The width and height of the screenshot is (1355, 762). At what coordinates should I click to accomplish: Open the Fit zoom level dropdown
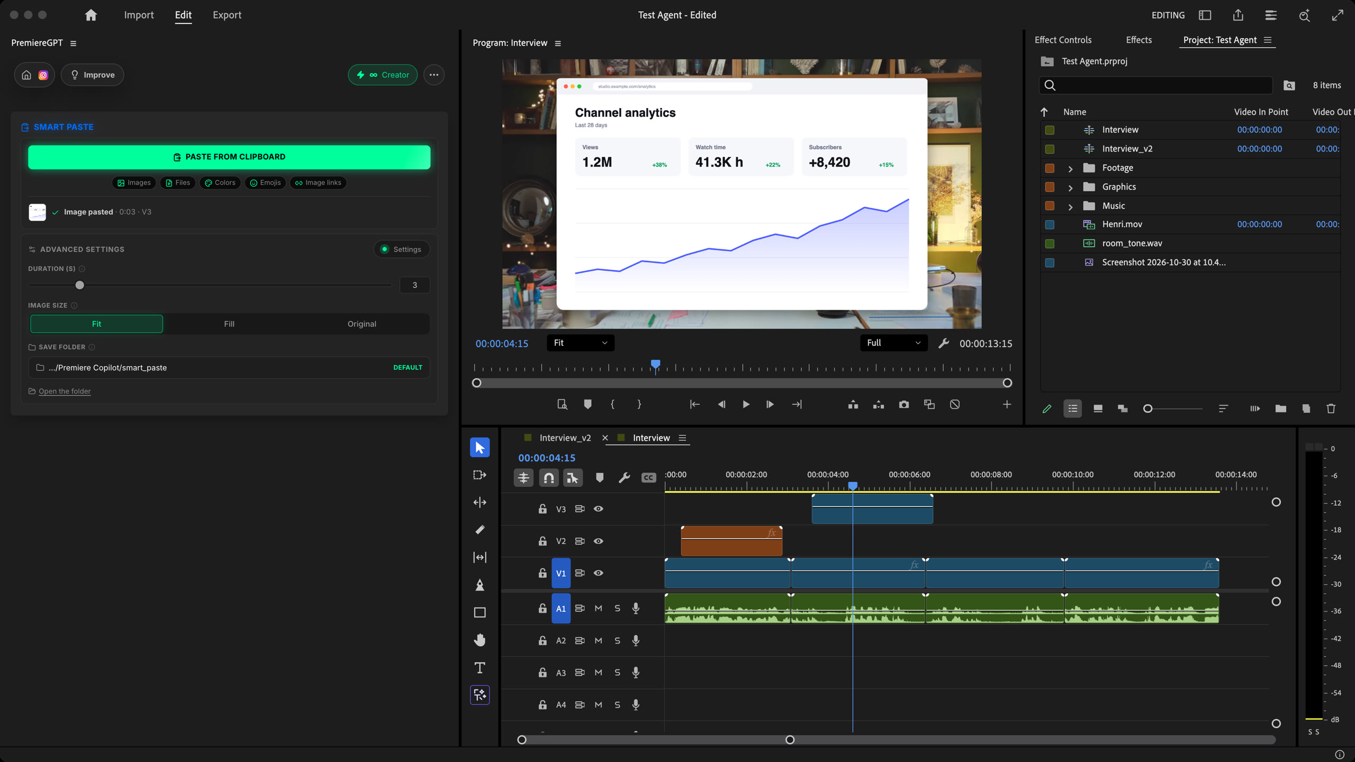[x=581, y=343]
